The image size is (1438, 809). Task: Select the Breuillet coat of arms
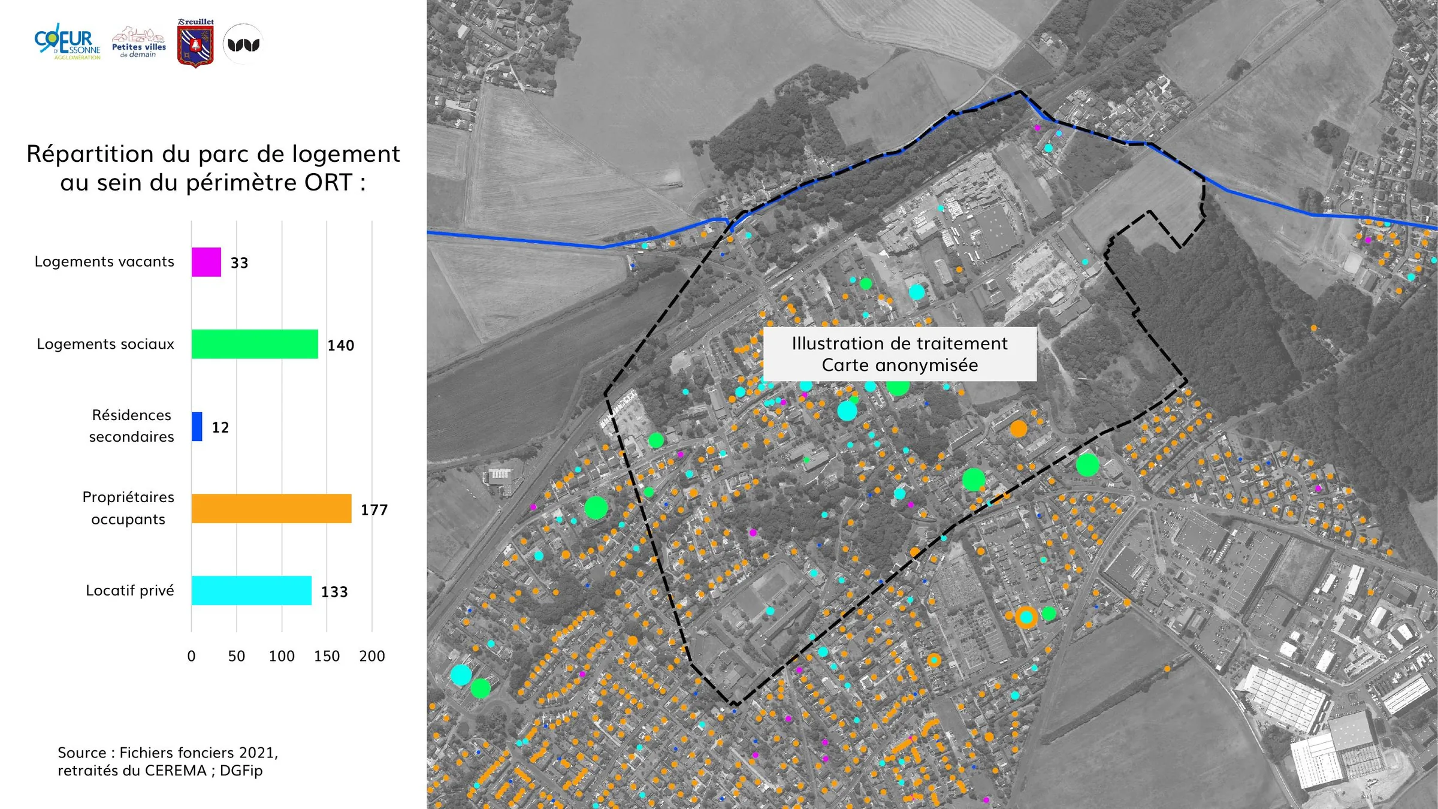click(x=195, y=43)
